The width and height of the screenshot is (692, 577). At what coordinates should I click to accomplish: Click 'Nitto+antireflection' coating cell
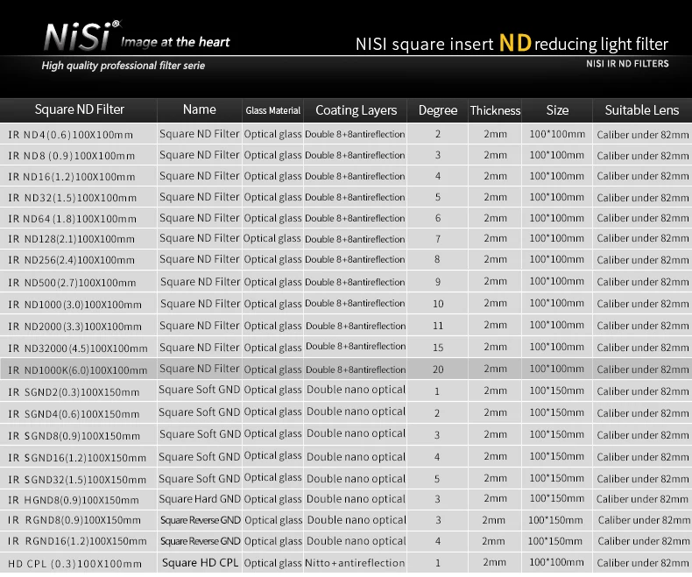click(355, 563)
